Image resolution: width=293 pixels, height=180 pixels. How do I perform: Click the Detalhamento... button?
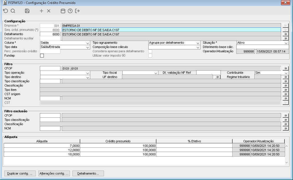tap(88, 173)
